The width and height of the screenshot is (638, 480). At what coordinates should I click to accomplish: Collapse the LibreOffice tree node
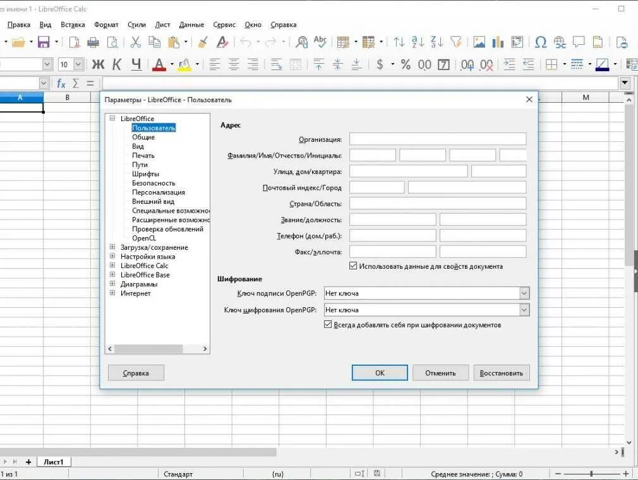click(112, 119)
